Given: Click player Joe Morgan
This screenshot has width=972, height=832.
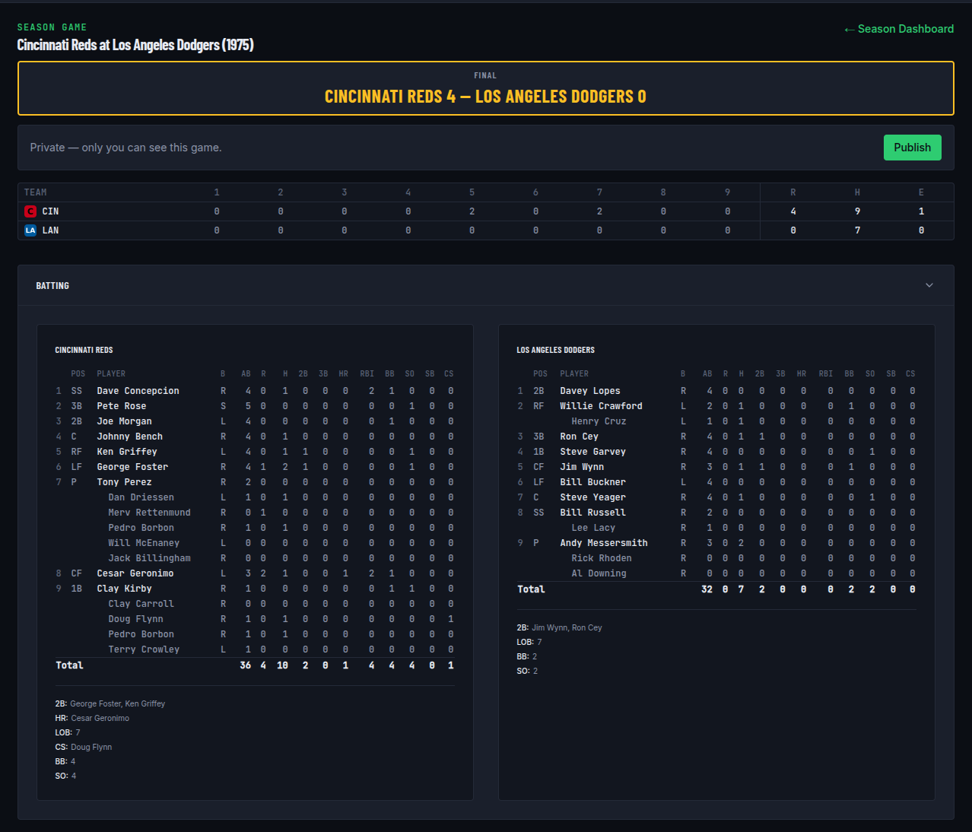Looking at the screenshot, I should (x=124, y=421).
